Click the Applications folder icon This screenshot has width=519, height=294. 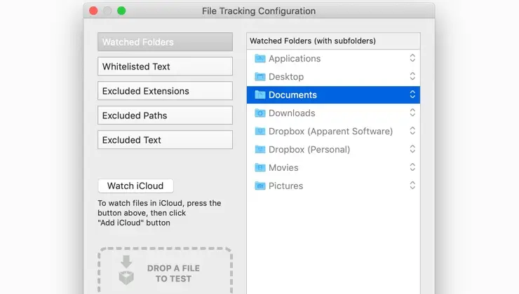(259, 59)
